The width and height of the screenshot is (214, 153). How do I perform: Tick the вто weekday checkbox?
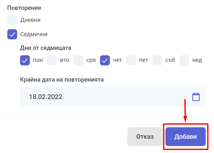click(x=52, y=60)
